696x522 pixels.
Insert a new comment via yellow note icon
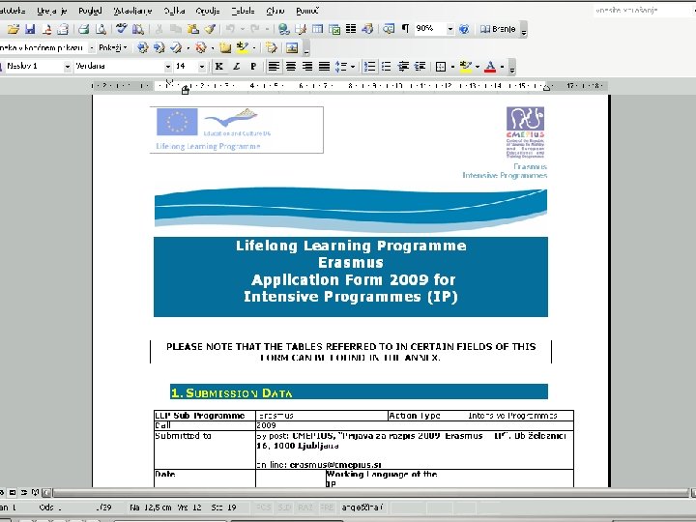tap(225, 47)
